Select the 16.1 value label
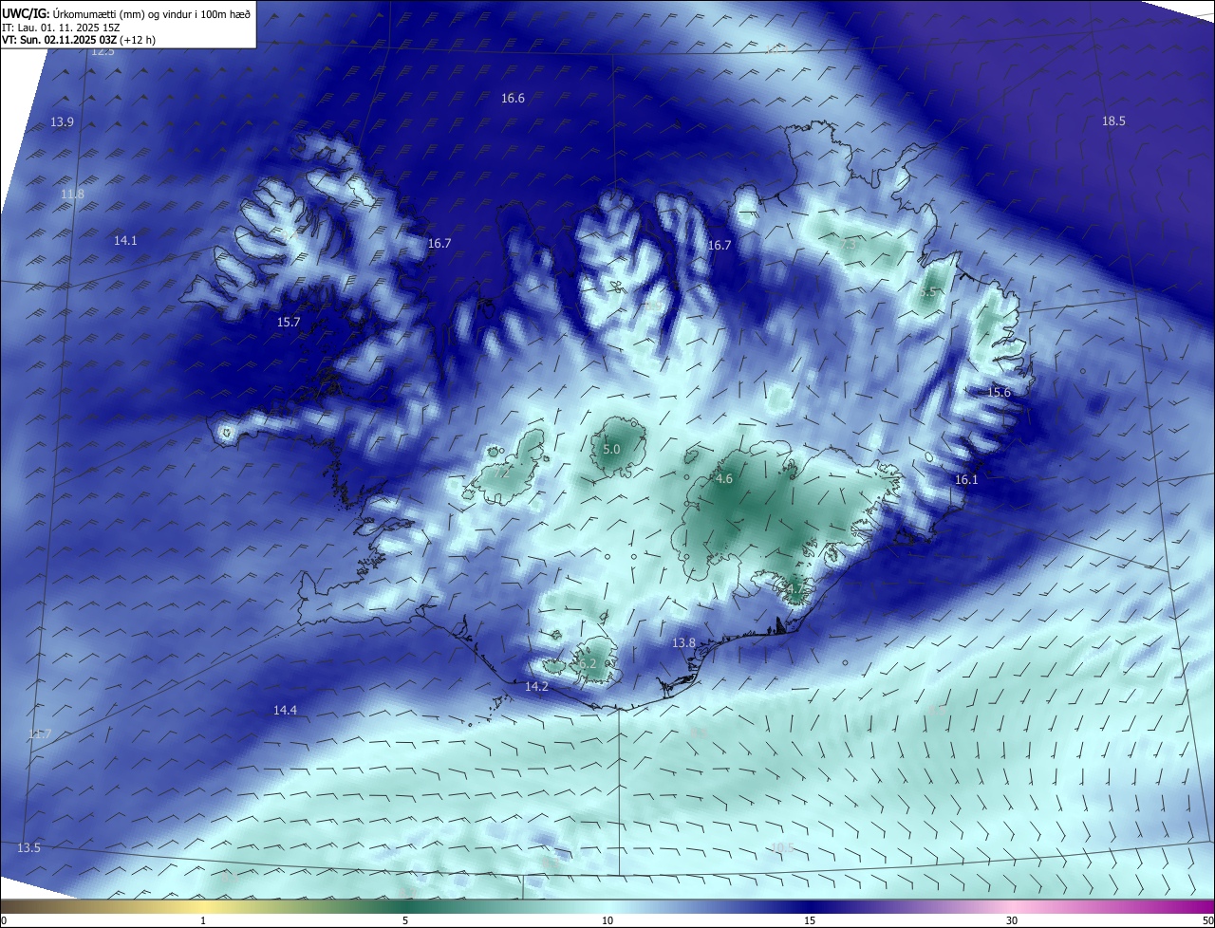This screenshot has width=1215, height=928. 966,480
